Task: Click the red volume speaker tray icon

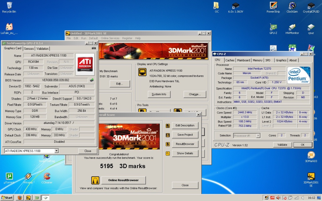Action: pyautogui.click(x=278, y=198)
